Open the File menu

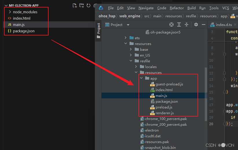tap(111, 8)
